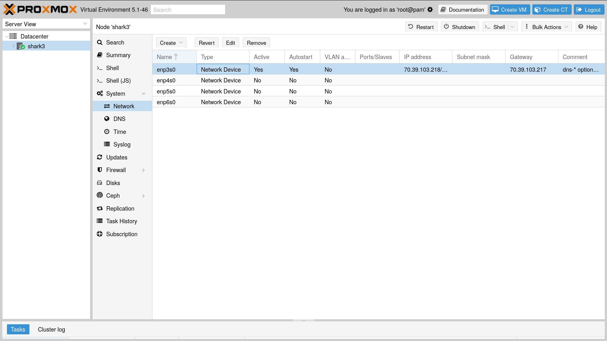Open the Create network dropdown
The width and height of the screenshot is (607, 341).
(x=171, y=43)
